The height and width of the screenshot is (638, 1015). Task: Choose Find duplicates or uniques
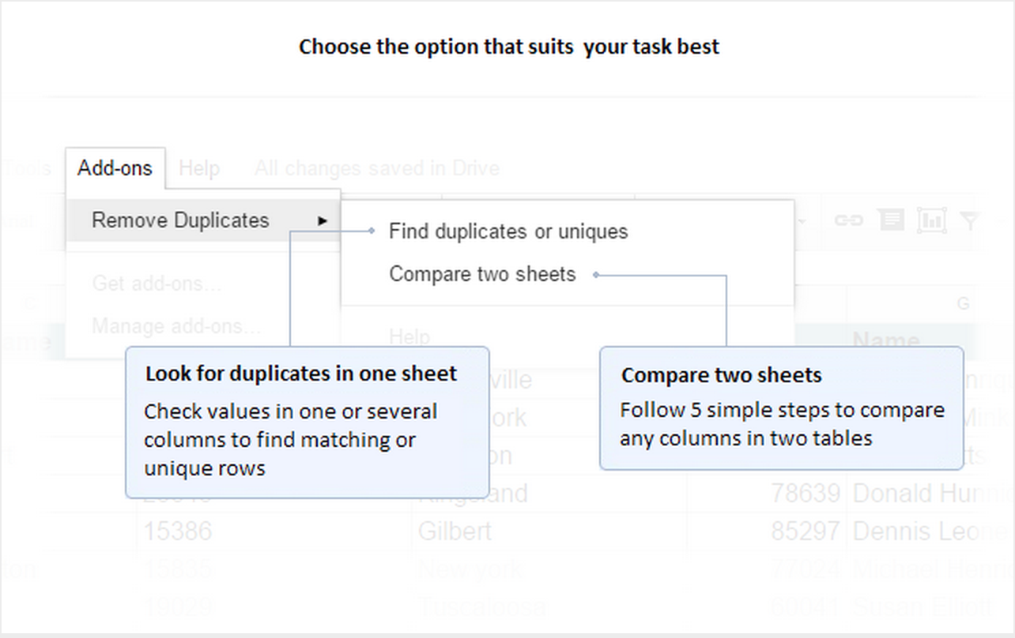click(x=508, y=231)
